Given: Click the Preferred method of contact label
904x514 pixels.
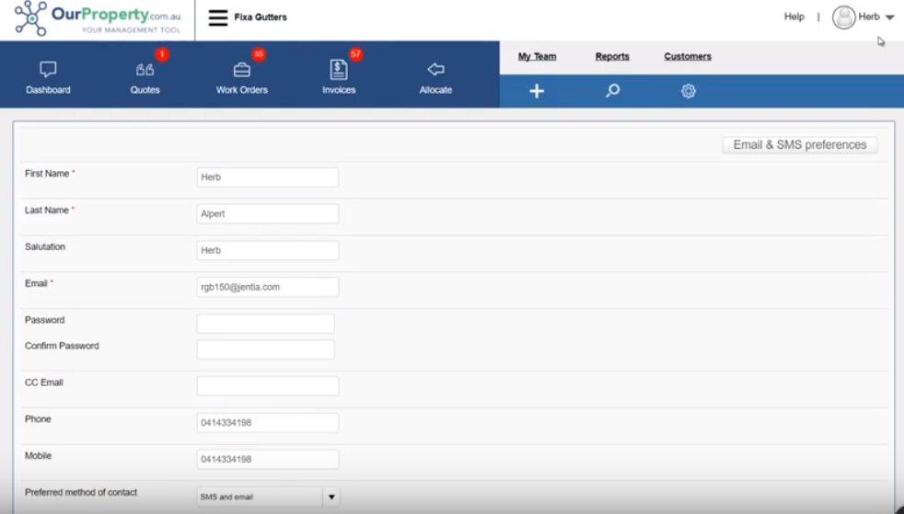Looking at the screenshot, I should pos(81,493).
